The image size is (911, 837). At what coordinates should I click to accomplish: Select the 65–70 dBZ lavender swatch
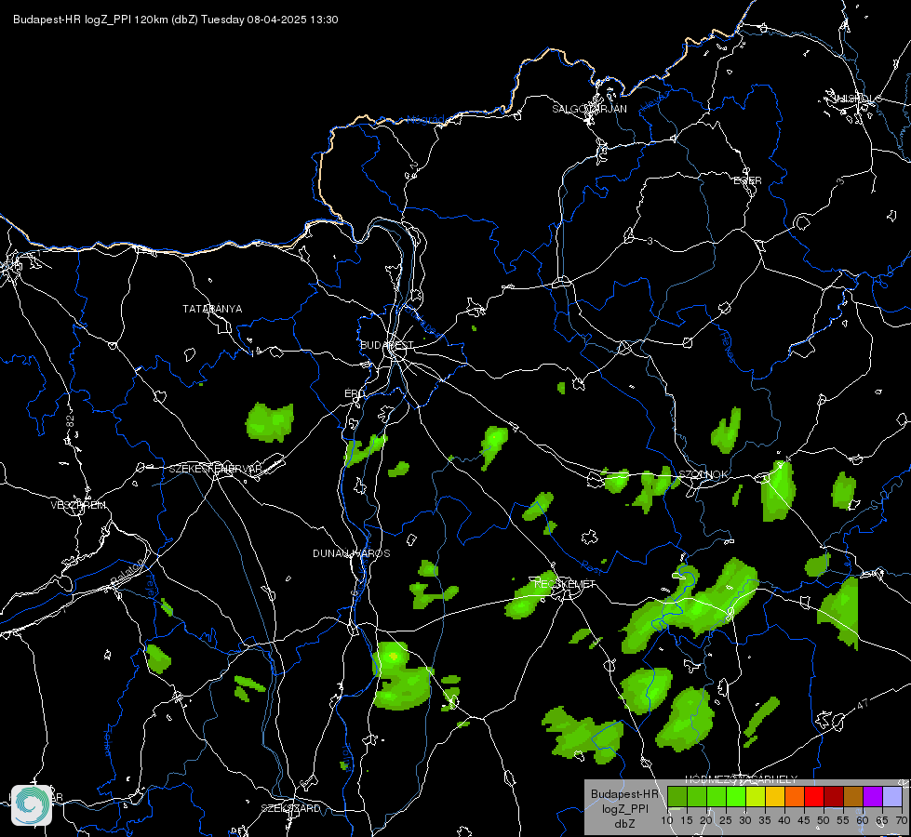coord(891,796)
